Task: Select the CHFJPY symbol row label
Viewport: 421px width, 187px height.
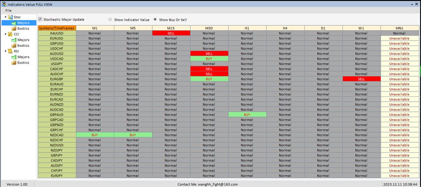Action: [x=57, y=171]
